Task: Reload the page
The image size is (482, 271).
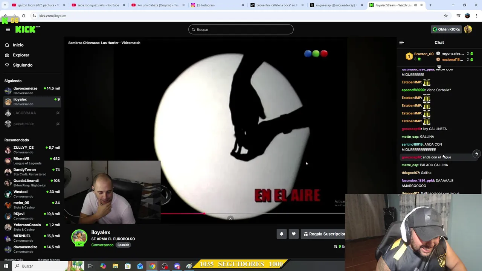Action: click(23, 16)
